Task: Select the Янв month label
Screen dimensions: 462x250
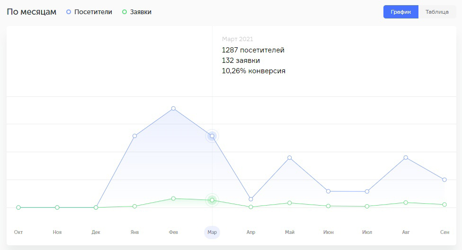Action: (134, 232)
